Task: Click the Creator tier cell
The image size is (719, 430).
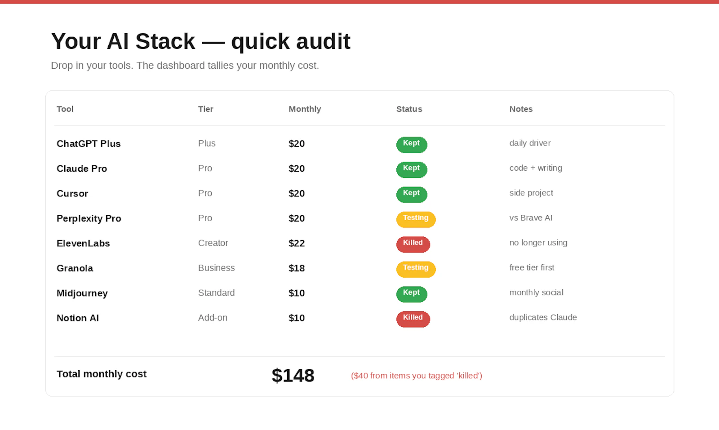Action: click(x=213, y=243)
